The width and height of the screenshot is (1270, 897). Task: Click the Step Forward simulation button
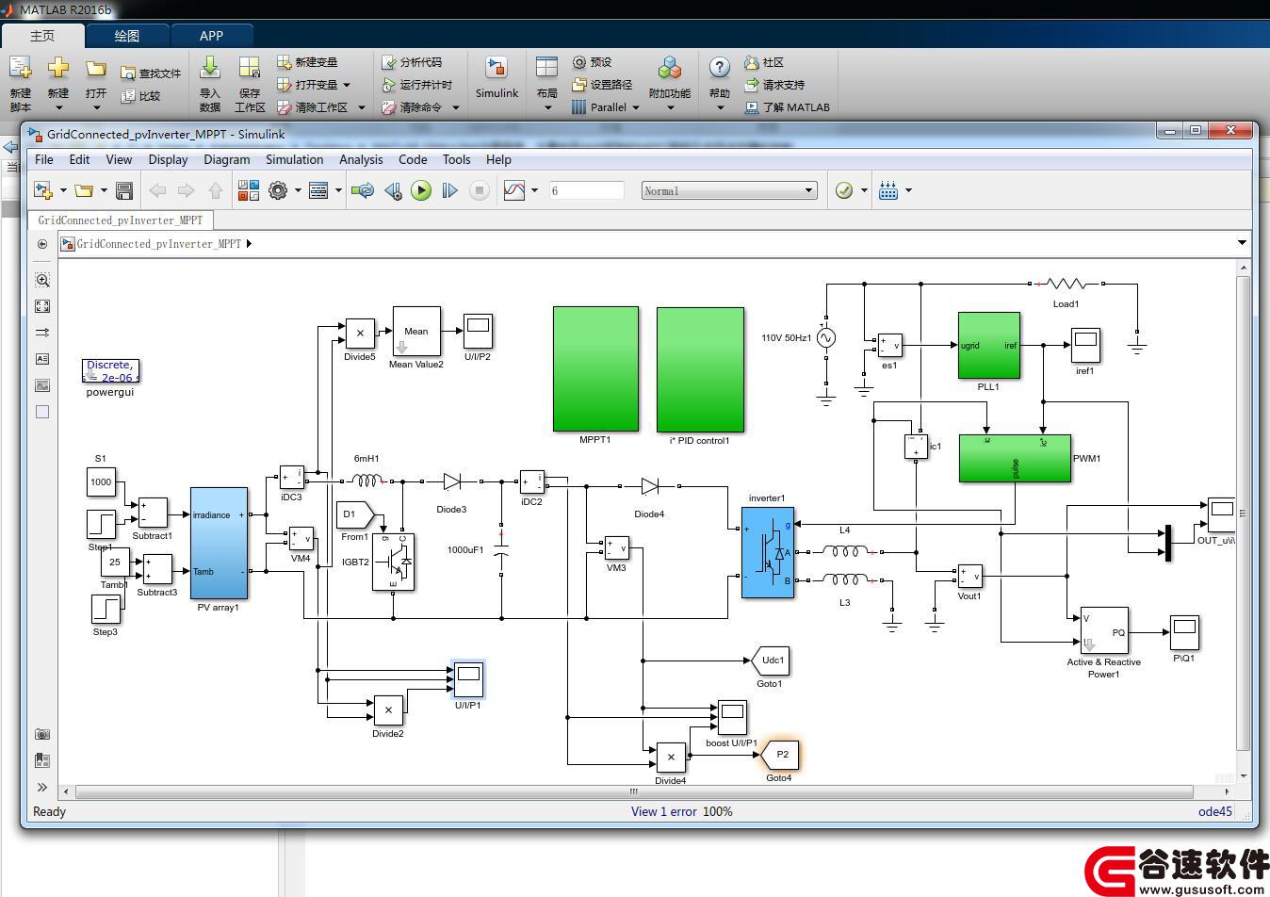449,190
